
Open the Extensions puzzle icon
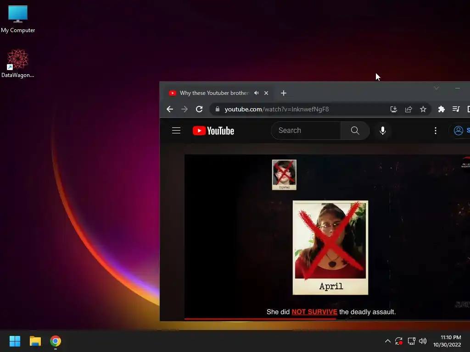click(x=441, y=109)
